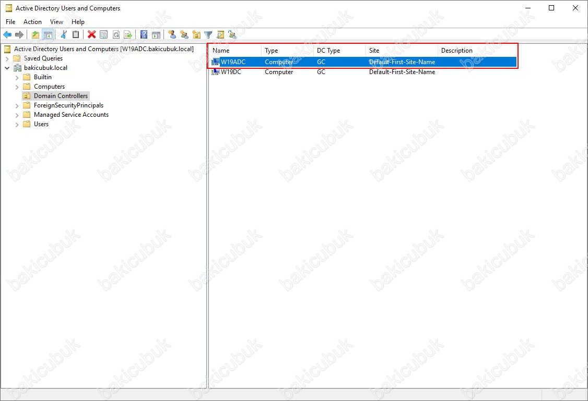Select the Domain Controllers folder
This screenshot has width=588, height=401.
[61, 96]
